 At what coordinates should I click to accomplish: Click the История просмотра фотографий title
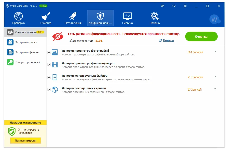(x=85, y=51)
